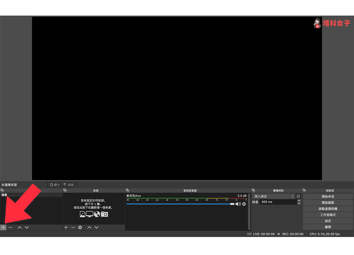Open the transition properties gear icon
This screenshot has width=354, height=255.
[298, 196]
